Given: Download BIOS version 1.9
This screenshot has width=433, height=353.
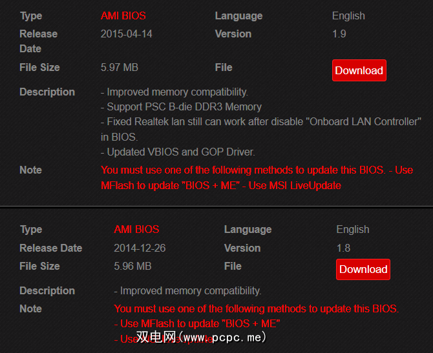Looking at the screenshot, I should coord(359,71).
